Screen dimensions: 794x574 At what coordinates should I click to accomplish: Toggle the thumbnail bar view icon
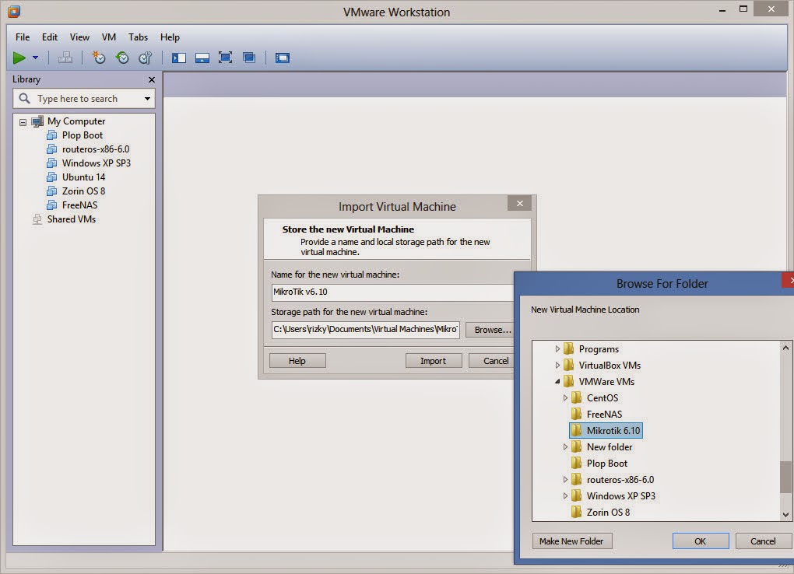[202, 58]
